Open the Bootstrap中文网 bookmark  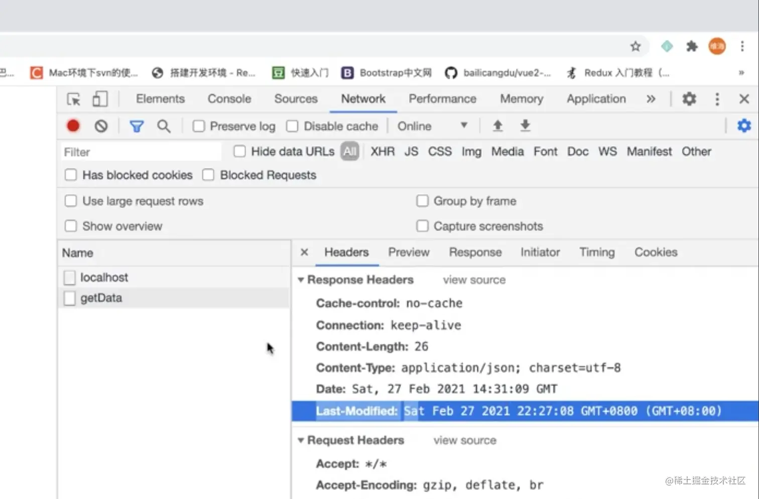[x=387, y=73]
